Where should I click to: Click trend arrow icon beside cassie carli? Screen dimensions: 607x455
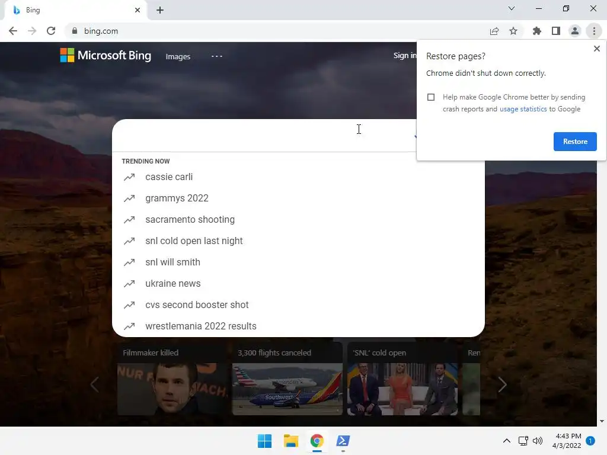tap(129, 177)
